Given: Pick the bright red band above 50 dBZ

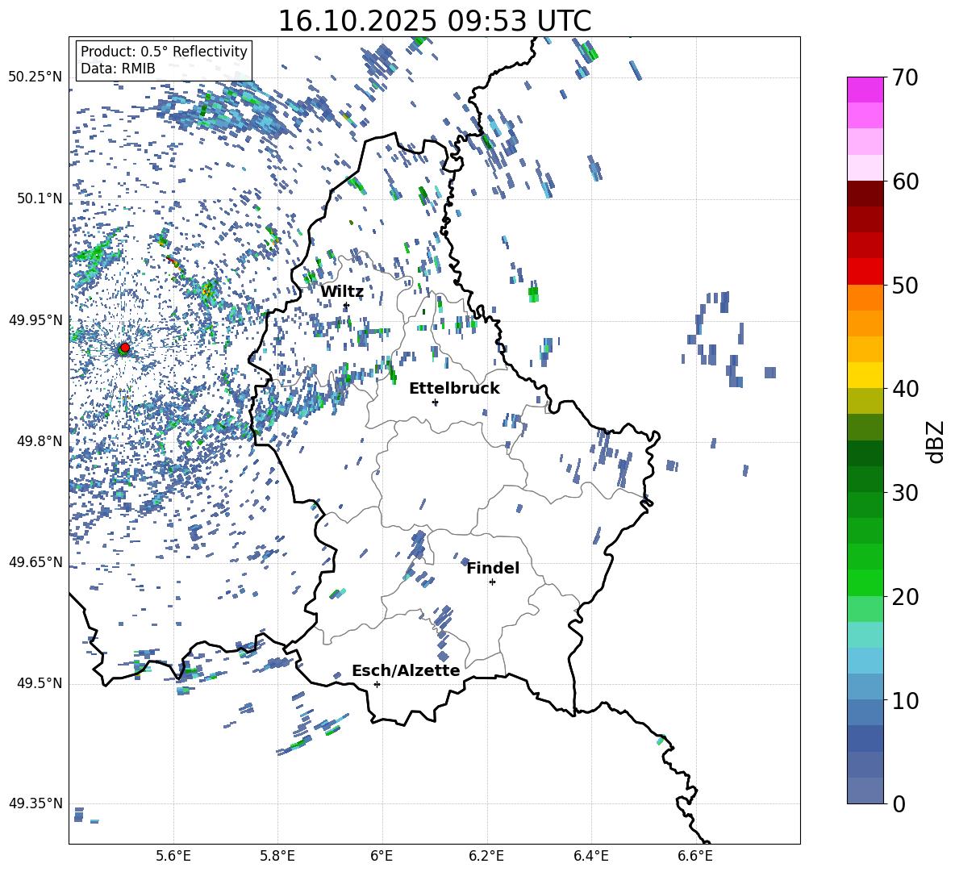Looking at the screenshot, I should point(865,271).
